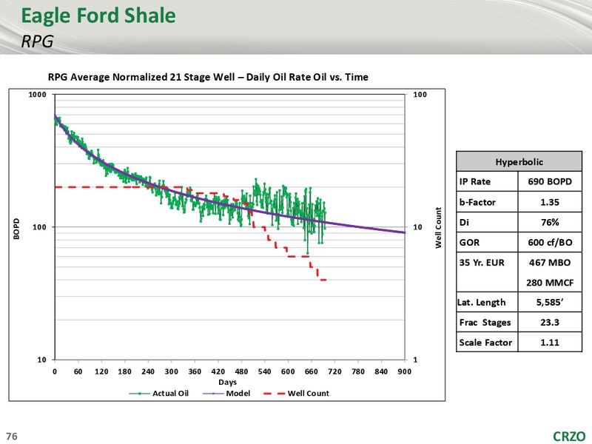
Task: Click the '360' x-axis tick label
Action: (195, 371)
